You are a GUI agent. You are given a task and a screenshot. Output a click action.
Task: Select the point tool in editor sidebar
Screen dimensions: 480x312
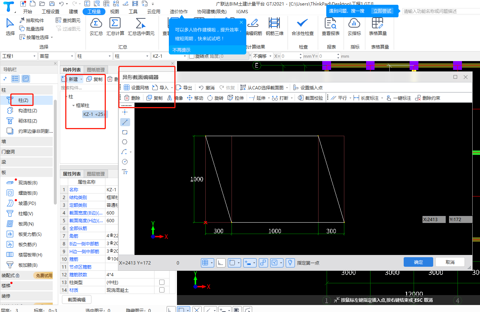(125, 112)
